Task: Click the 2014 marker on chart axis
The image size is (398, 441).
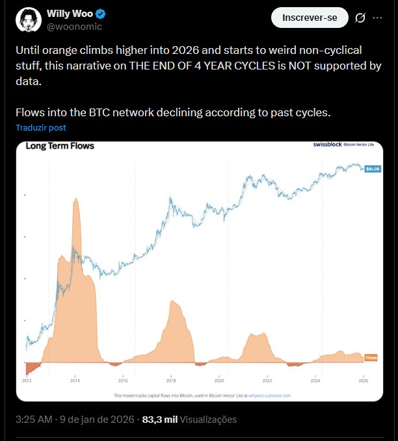Action: pyautogui.click(x=75, y=381)
